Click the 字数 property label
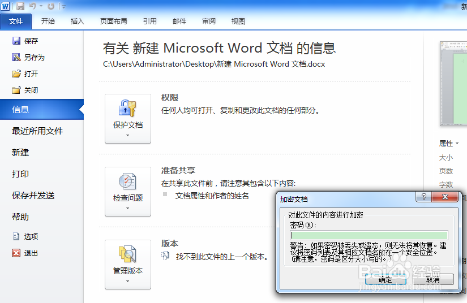This screenshot has width=467, height=303. (446, 185)
